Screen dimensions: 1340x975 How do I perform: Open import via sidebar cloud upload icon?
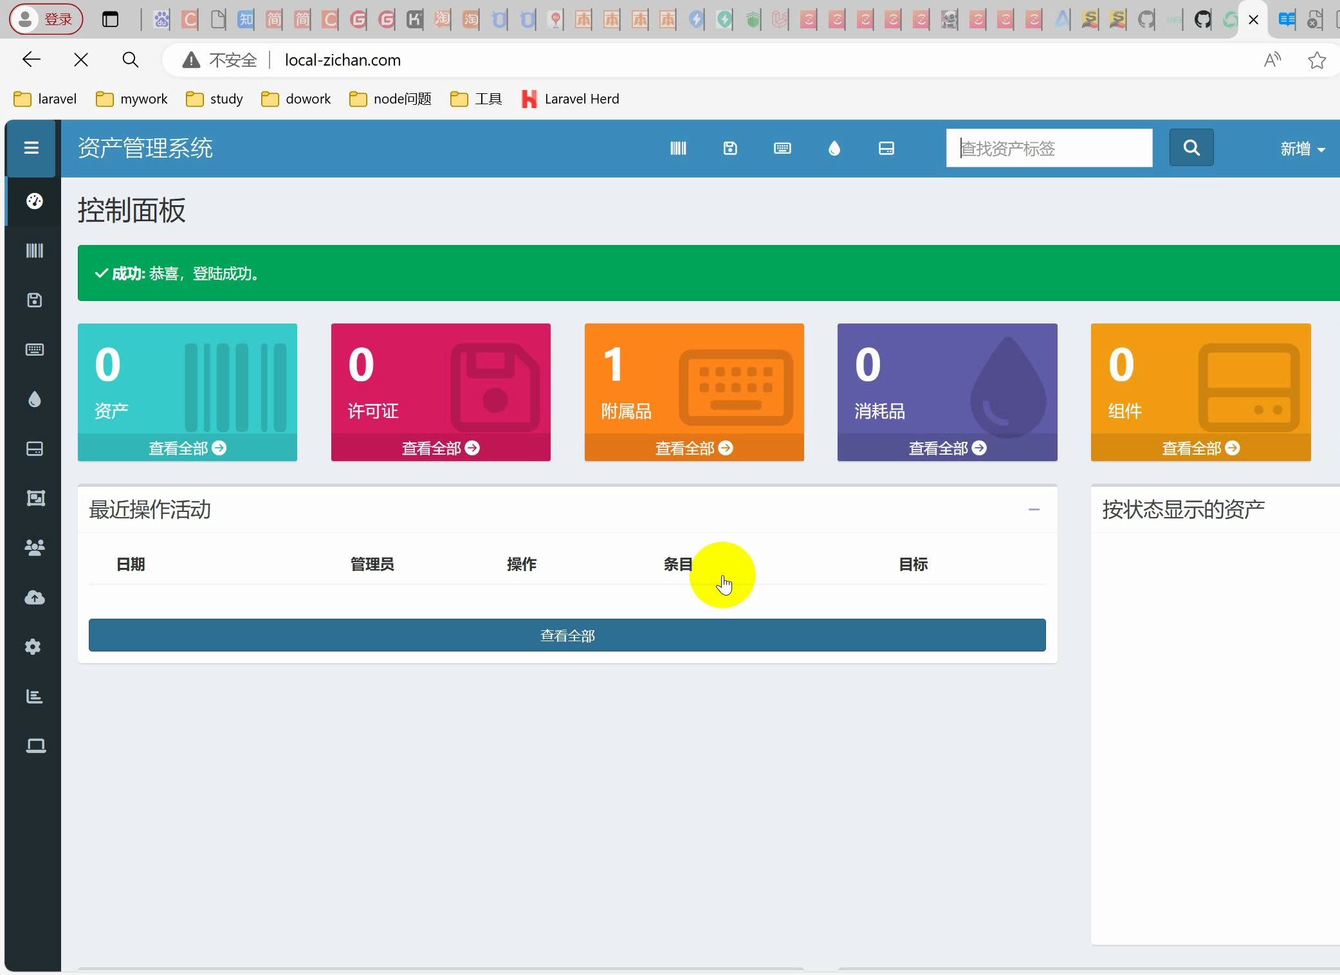click(35, 597)
